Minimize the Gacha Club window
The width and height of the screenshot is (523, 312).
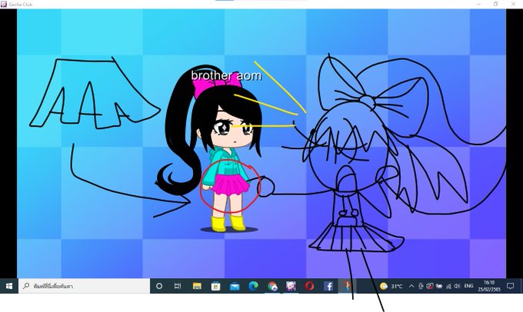(x=478, y=4)
